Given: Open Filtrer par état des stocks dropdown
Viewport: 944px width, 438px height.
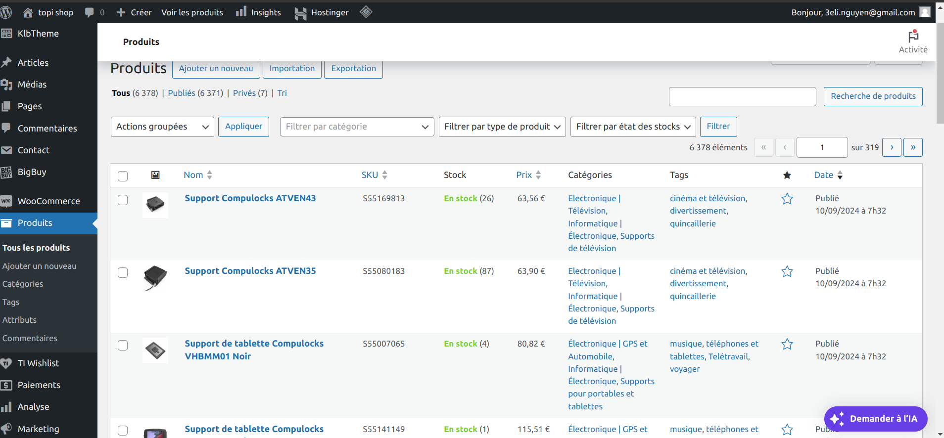Looking at the screenshot, I should pyautogui.click(x=633, y=127).
